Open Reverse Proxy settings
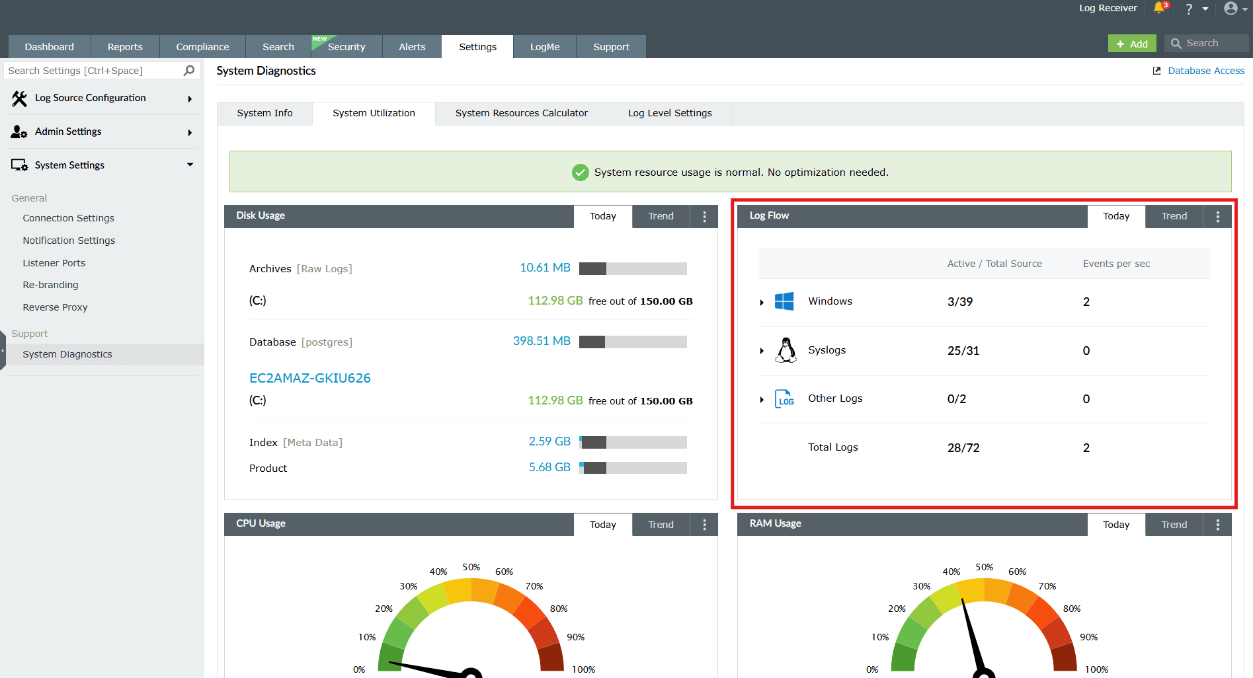Viewport: 1253px width, 678px height. (x=55, y=307)
